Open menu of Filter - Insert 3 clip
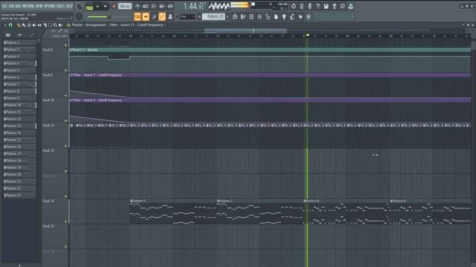476x267 pixels. [71, 75]
